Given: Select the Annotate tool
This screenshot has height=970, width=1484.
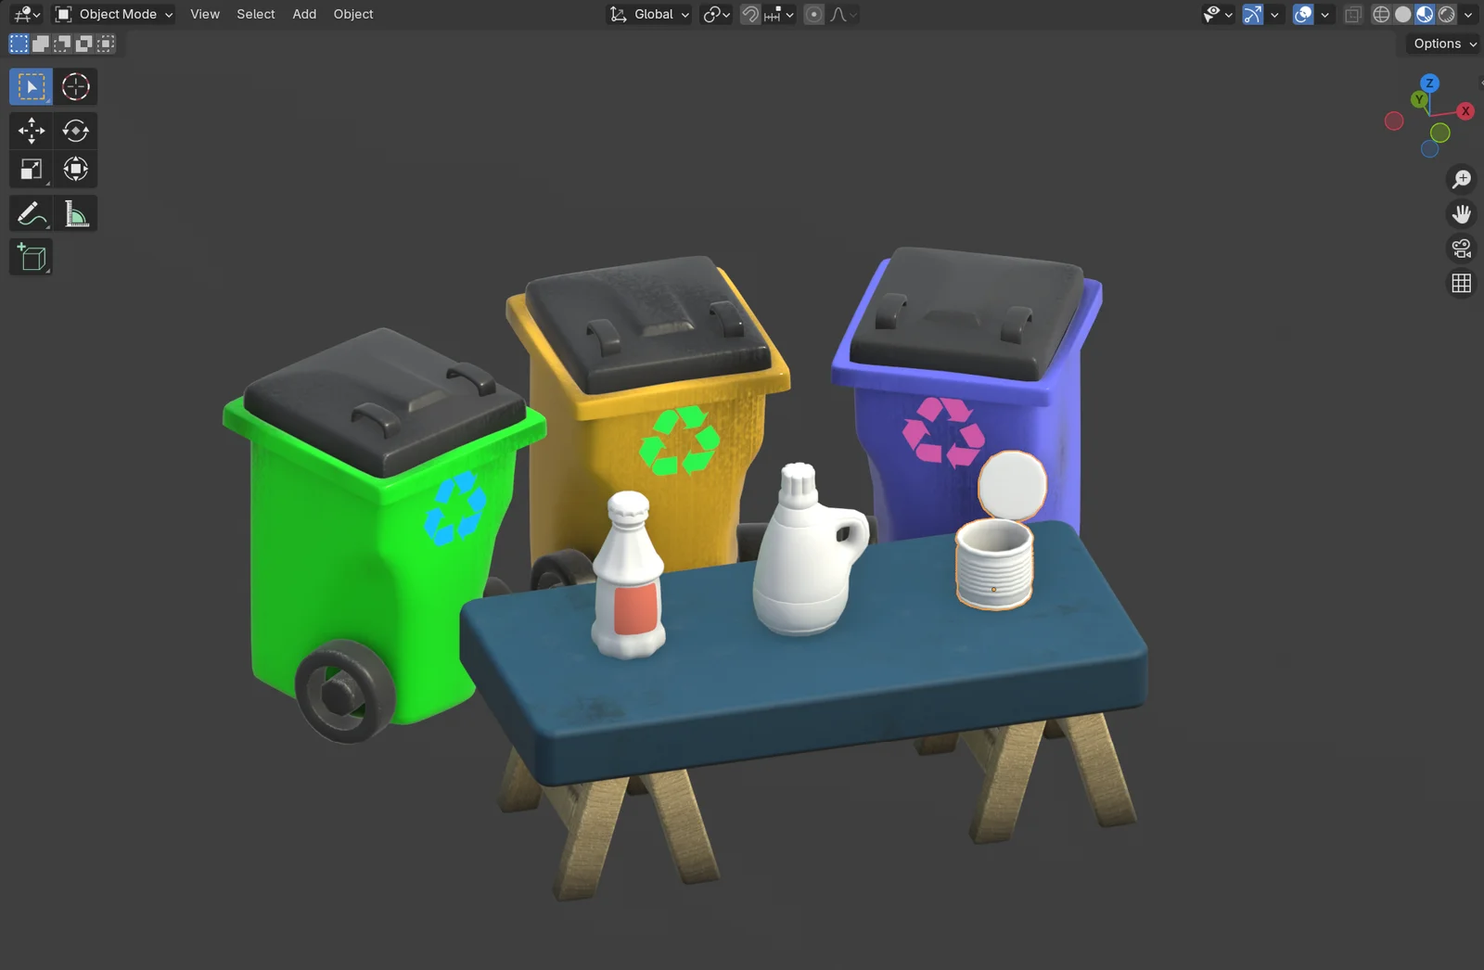Looking at the screenshot, I should tap(31, 212).
